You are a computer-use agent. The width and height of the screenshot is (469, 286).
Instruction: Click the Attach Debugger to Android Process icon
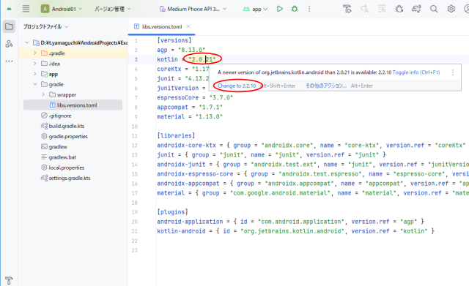pyautogui.click(x=399, y=9)
